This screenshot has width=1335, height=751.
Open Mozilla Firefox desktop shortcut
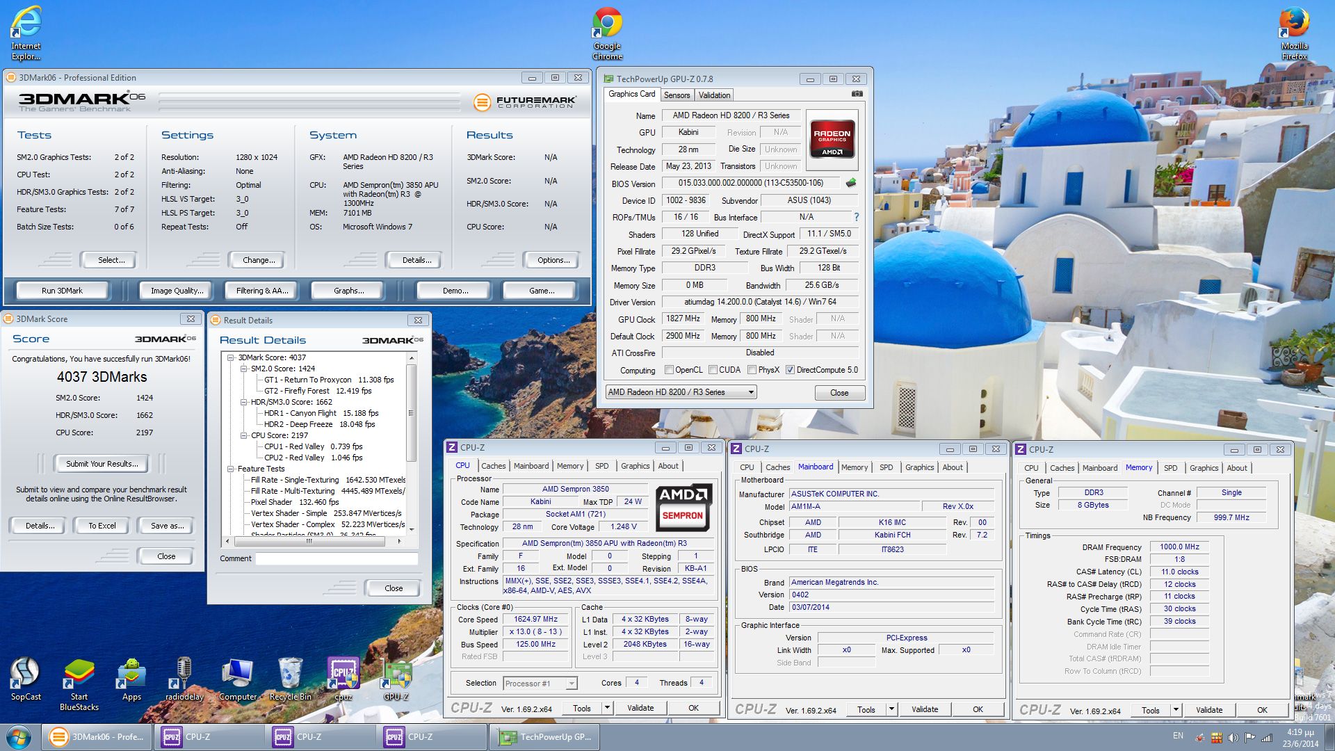pyautogui.click(x=1294, y=33)
